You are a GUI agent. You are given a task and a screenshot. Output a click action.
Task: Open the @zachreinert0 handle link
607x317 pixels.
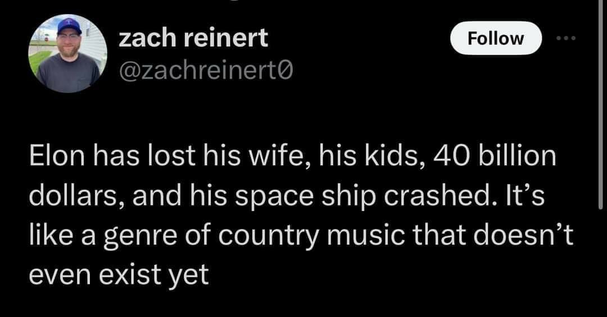pos(206,71)
